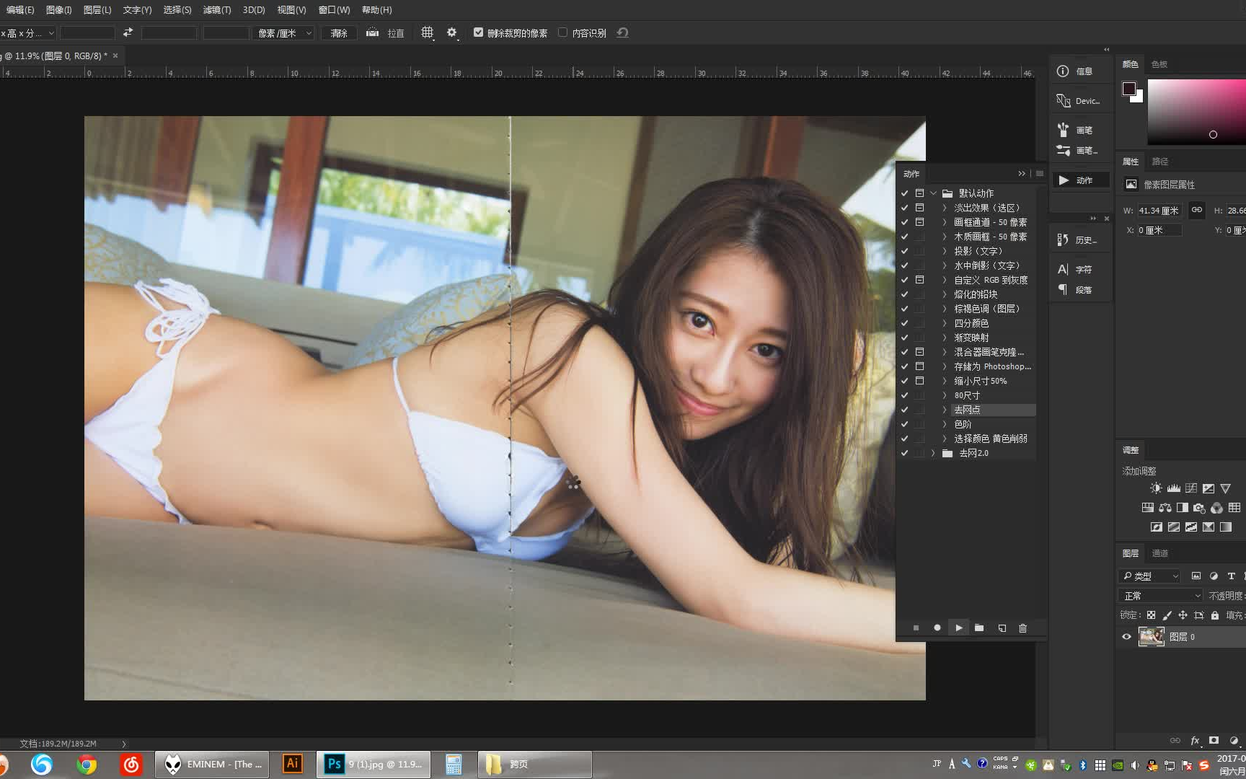
Task: Reset crop with the undo arrow icon
Action: 623,32
